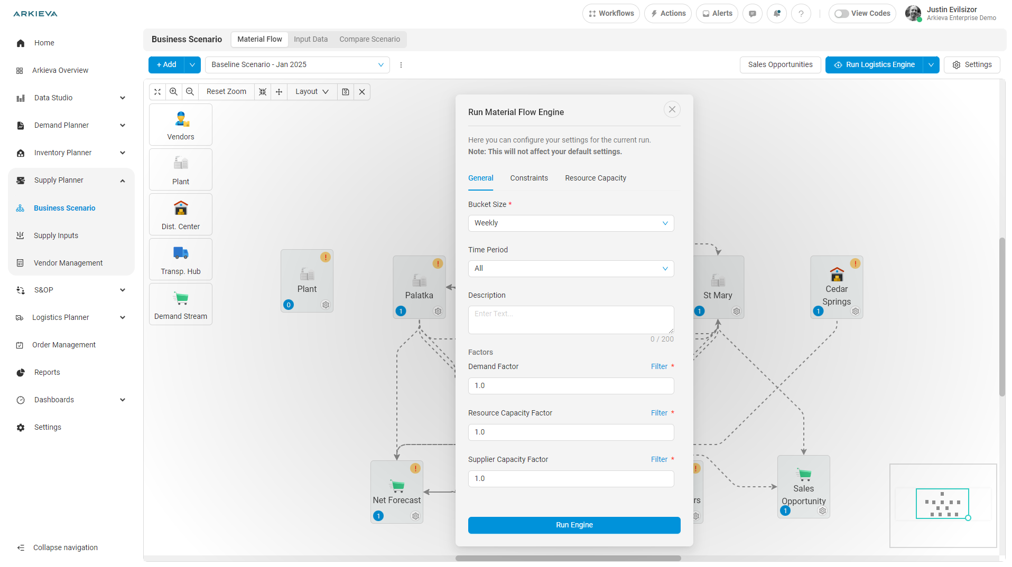Open settings gear on Cedar Springs node
The height and width of the screenshot is (567, 1012).
855,311
